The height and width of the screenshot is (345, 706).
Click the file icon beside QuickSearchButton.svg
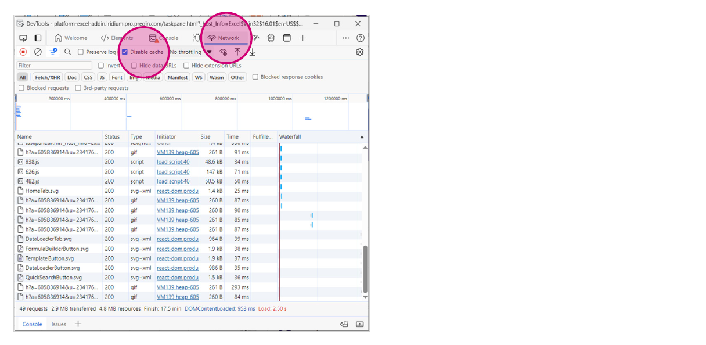pyautogui.click(x=20, y=278)
